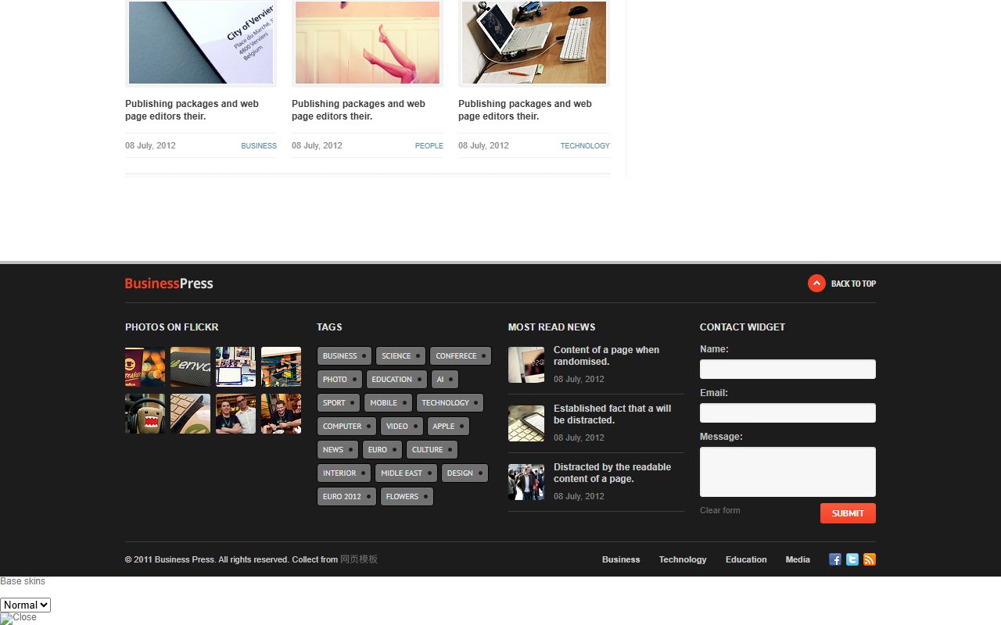Open the Twitter icon link

[x=852, y=559]
